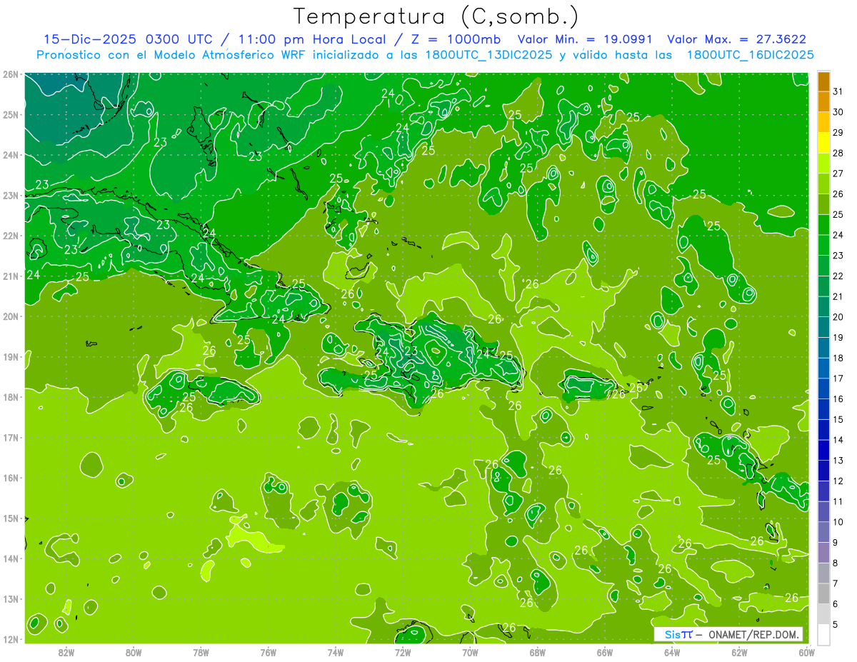Click the '80W' longitude axis label
This screenshot has width=857, height=662.
pos(134,652)
